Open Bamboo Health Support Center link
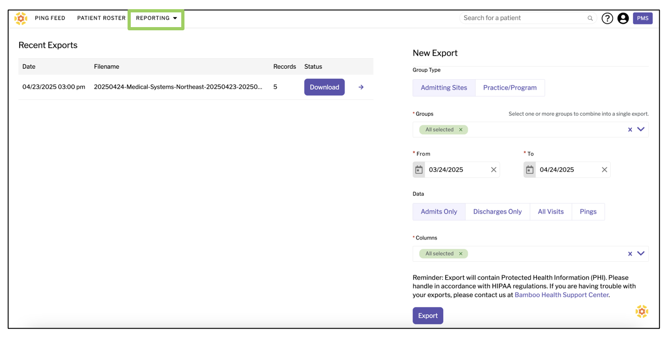The height and width of the screenshot is (337, 669). pyautogui.click(x=562, y=295)
